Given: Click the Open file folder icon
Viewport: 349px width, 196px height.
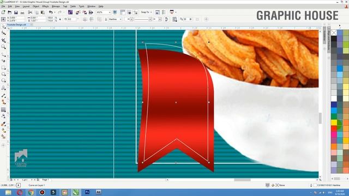Looking at the screenshot, I should tap(10, 13).
